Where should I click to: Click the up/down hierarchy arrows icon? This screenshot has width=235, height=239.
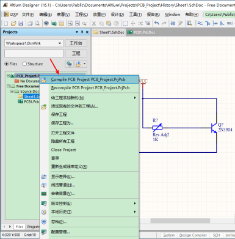pos(173,23)
